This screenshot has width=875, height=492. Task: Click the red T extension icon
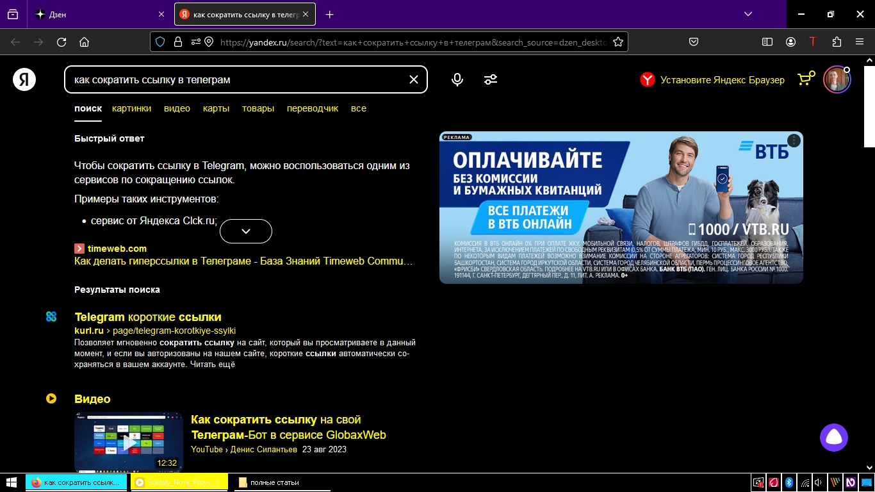coord(813,42)
